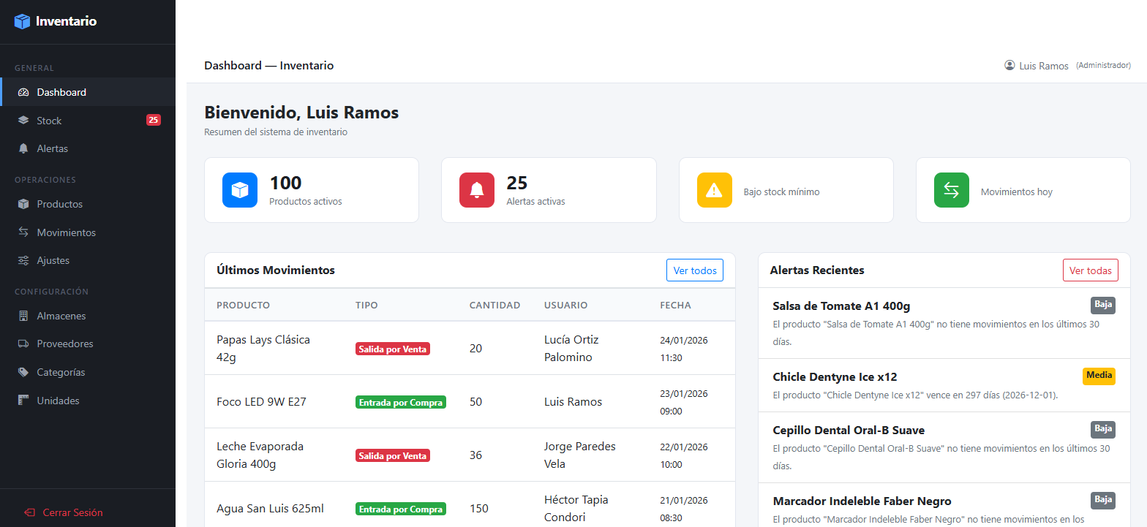
Task: Open the Dashboard sidebar item
Action: tap(61, 92)
